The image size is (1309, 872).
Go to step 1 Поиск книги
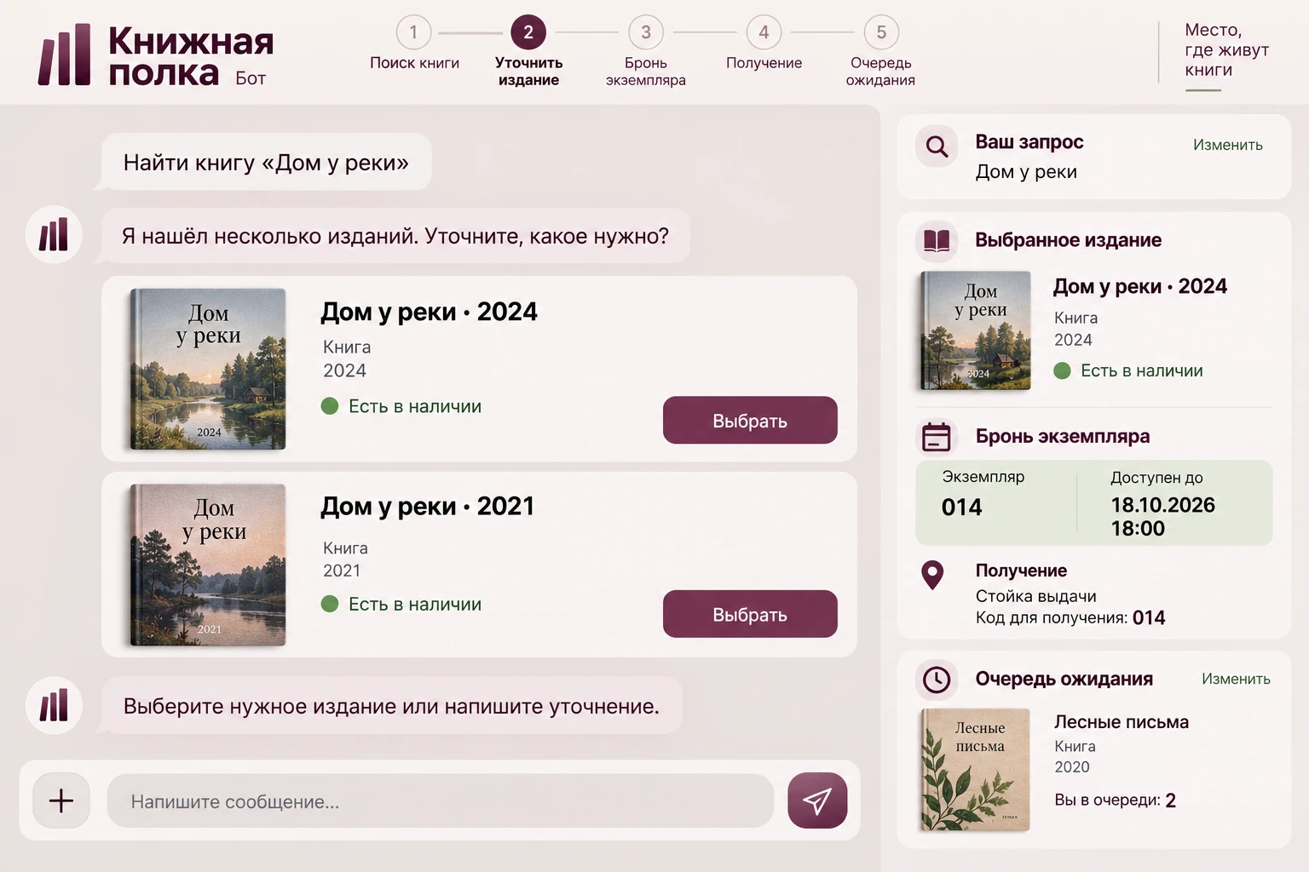point(414,43)
